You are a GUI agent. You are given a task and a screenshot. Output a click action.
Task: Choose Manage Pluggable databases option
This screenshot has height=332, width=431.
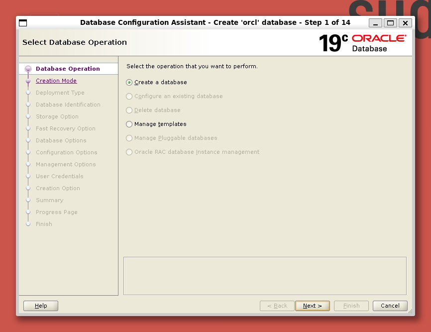[x=129, y=138]
